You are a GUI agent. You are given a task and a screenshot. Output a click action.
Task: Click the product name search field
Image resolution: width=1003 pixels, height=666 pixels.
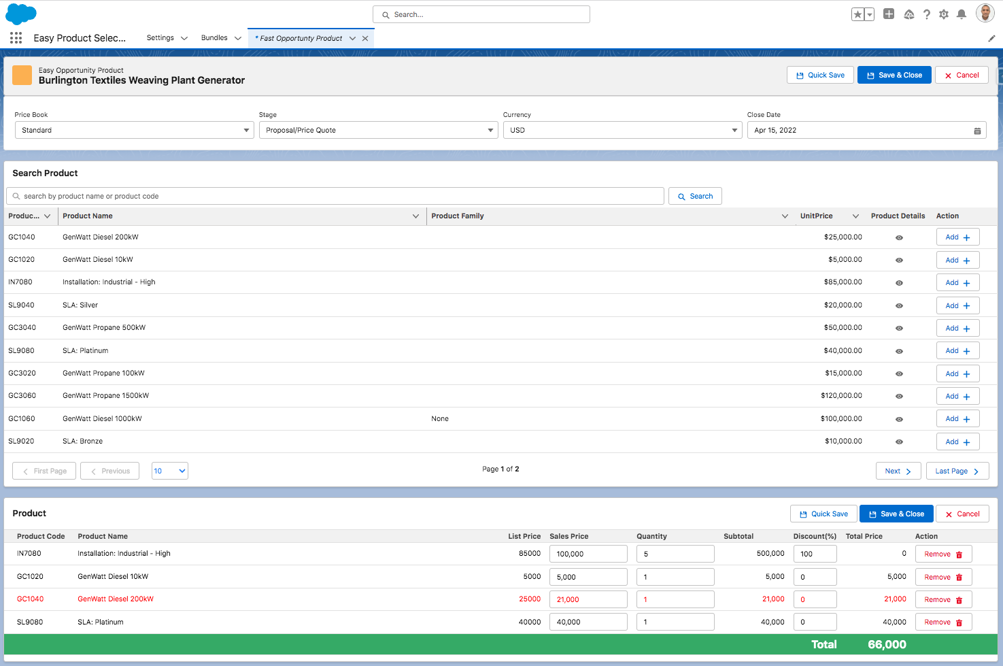[x=335, y=196]
